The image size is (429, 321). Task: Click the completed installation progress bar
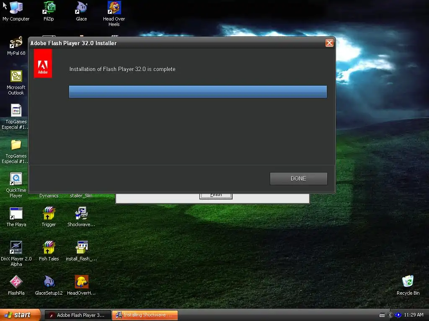(198, 92)
